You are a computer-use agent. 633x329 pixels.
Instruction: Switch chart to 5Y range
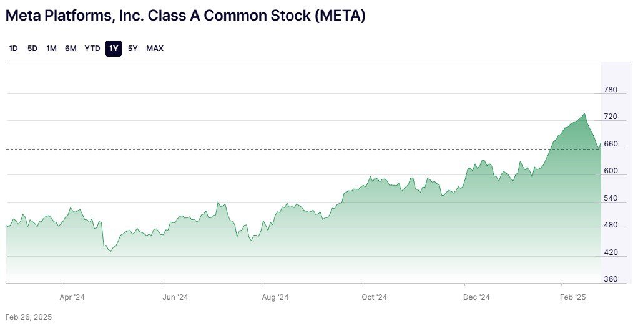(133, 49)
